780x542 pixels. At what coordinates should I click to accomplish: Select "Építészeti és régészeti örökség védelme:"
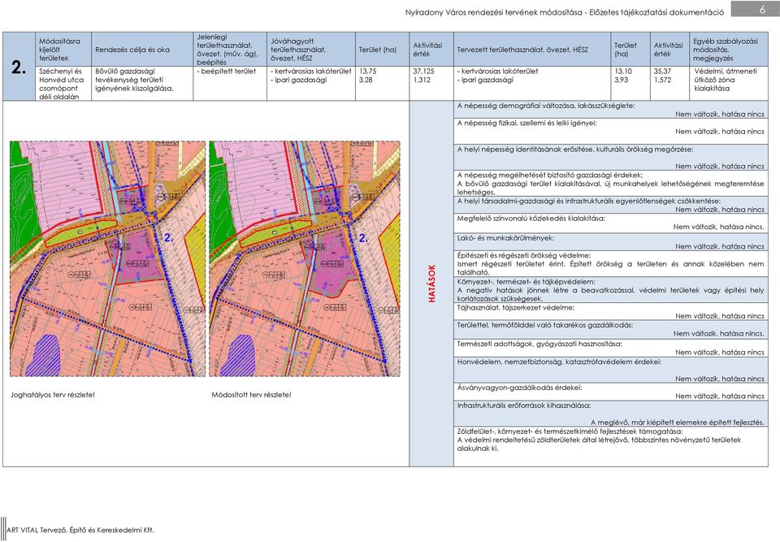click(524, 255)
